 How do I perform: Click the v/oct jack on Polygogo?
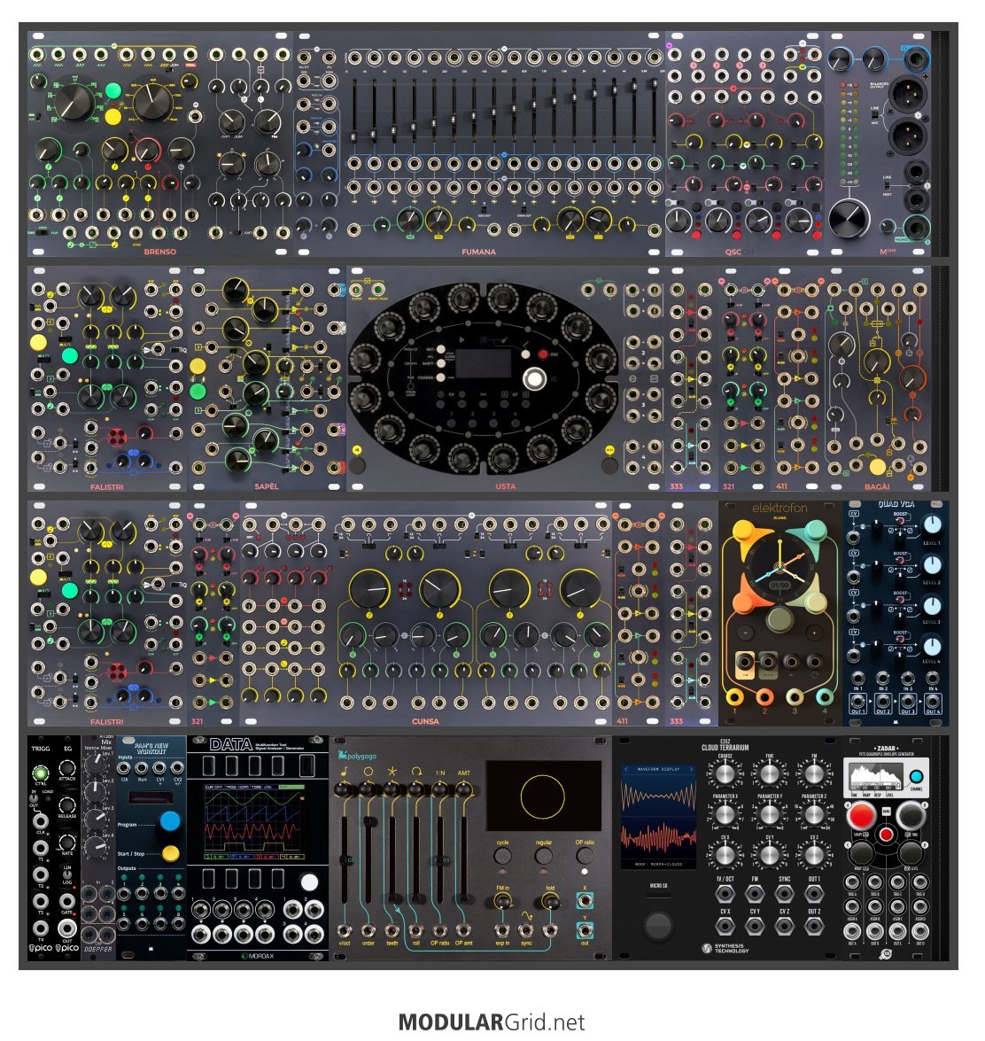pos(344,931)
